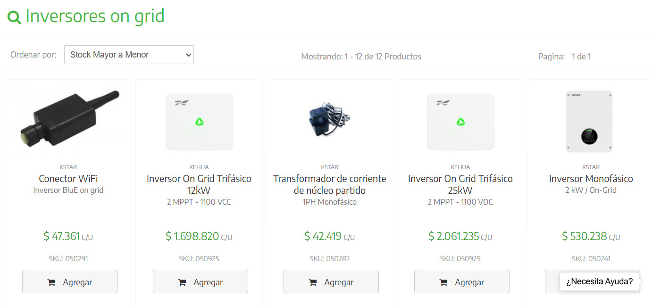Open the 12kW Kehua inverter thumbnail
Image resolution: width=652 pixels, height=306 pixels.
[x=200, y=122]
